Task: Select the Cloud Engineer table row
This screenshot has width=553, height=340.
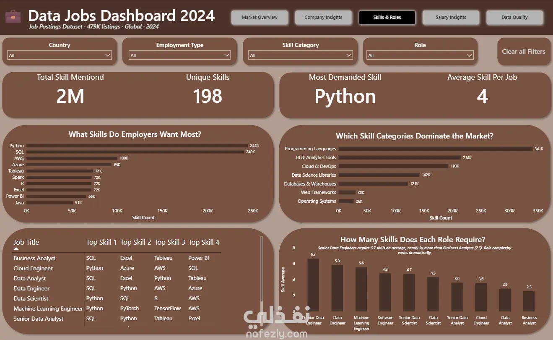Action: click(117, 268)
